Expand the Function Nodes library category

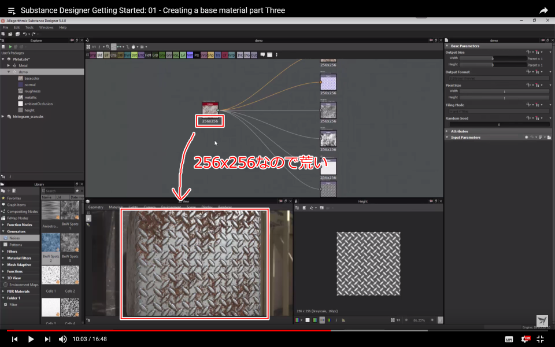(3, 225)
